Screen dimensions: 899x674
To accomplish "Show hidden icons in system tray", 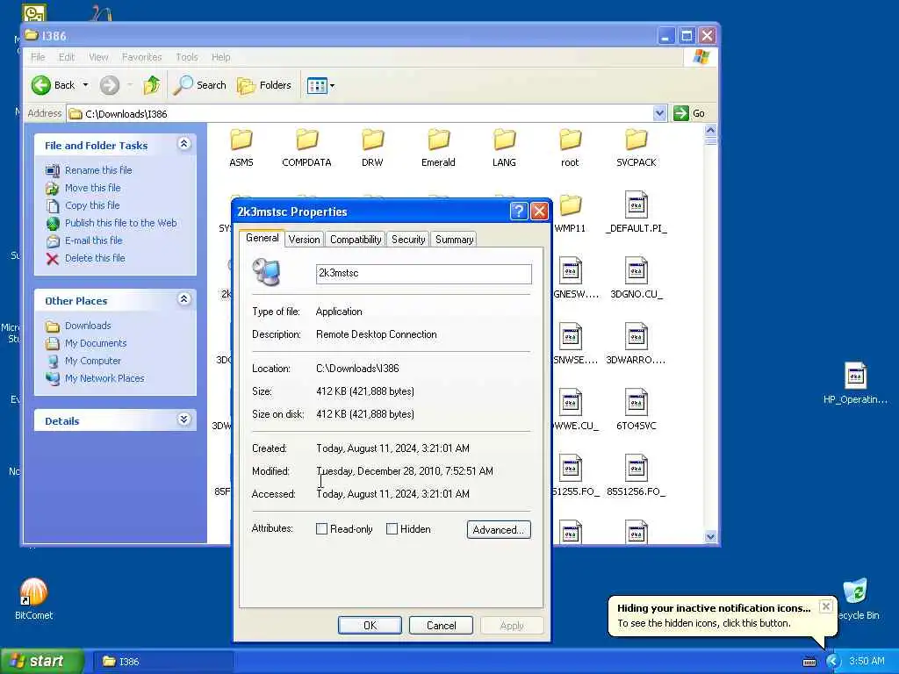I will 833,662.
